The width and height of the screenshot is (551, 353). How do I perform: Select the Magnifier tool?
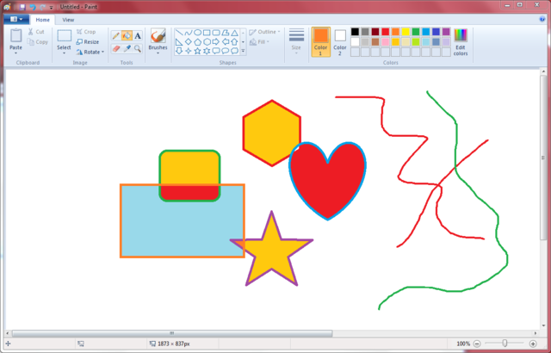[x=138, y=48]
